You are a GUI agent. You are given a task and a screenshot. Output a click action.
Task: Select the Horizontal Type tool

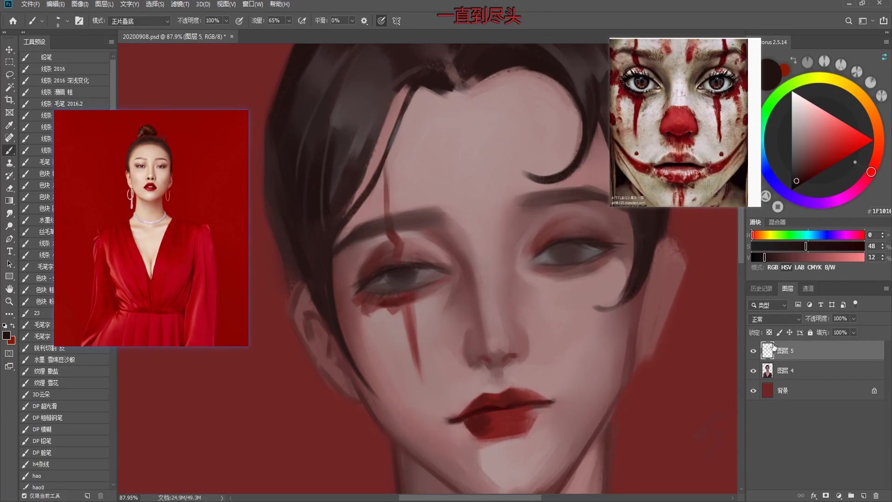(x=9, y=251)
